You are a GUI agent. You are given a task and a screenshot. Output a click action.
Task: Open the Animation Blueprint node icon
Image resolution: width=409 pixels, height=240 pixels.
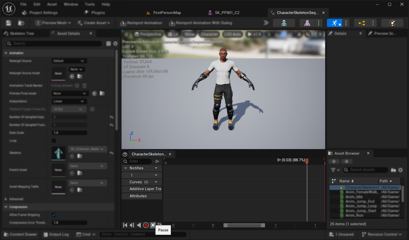[361, 23]
